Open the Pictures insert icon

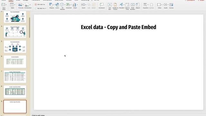[x=20, y=5]
